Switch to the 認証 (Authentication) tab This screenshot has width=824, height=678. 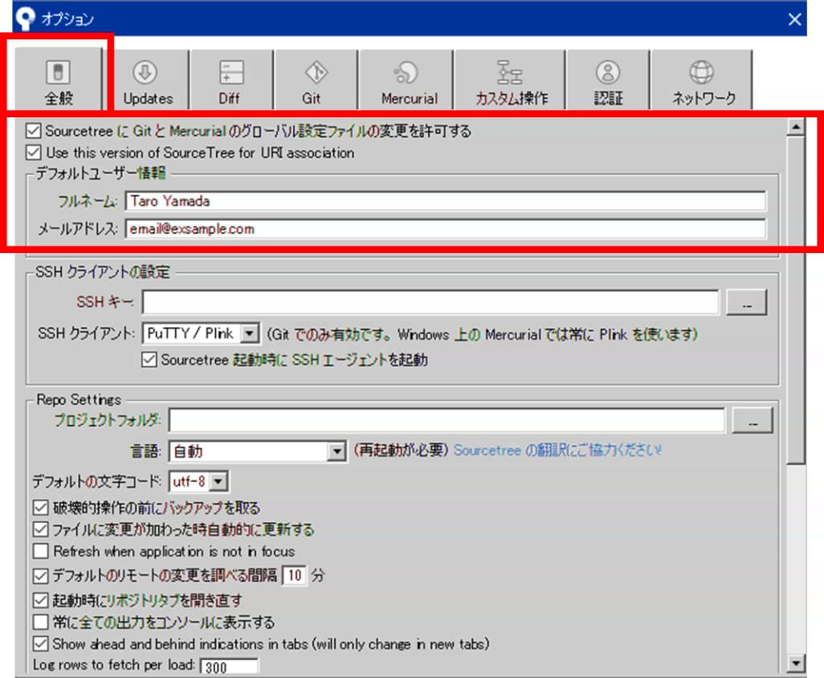click(608, 80)
